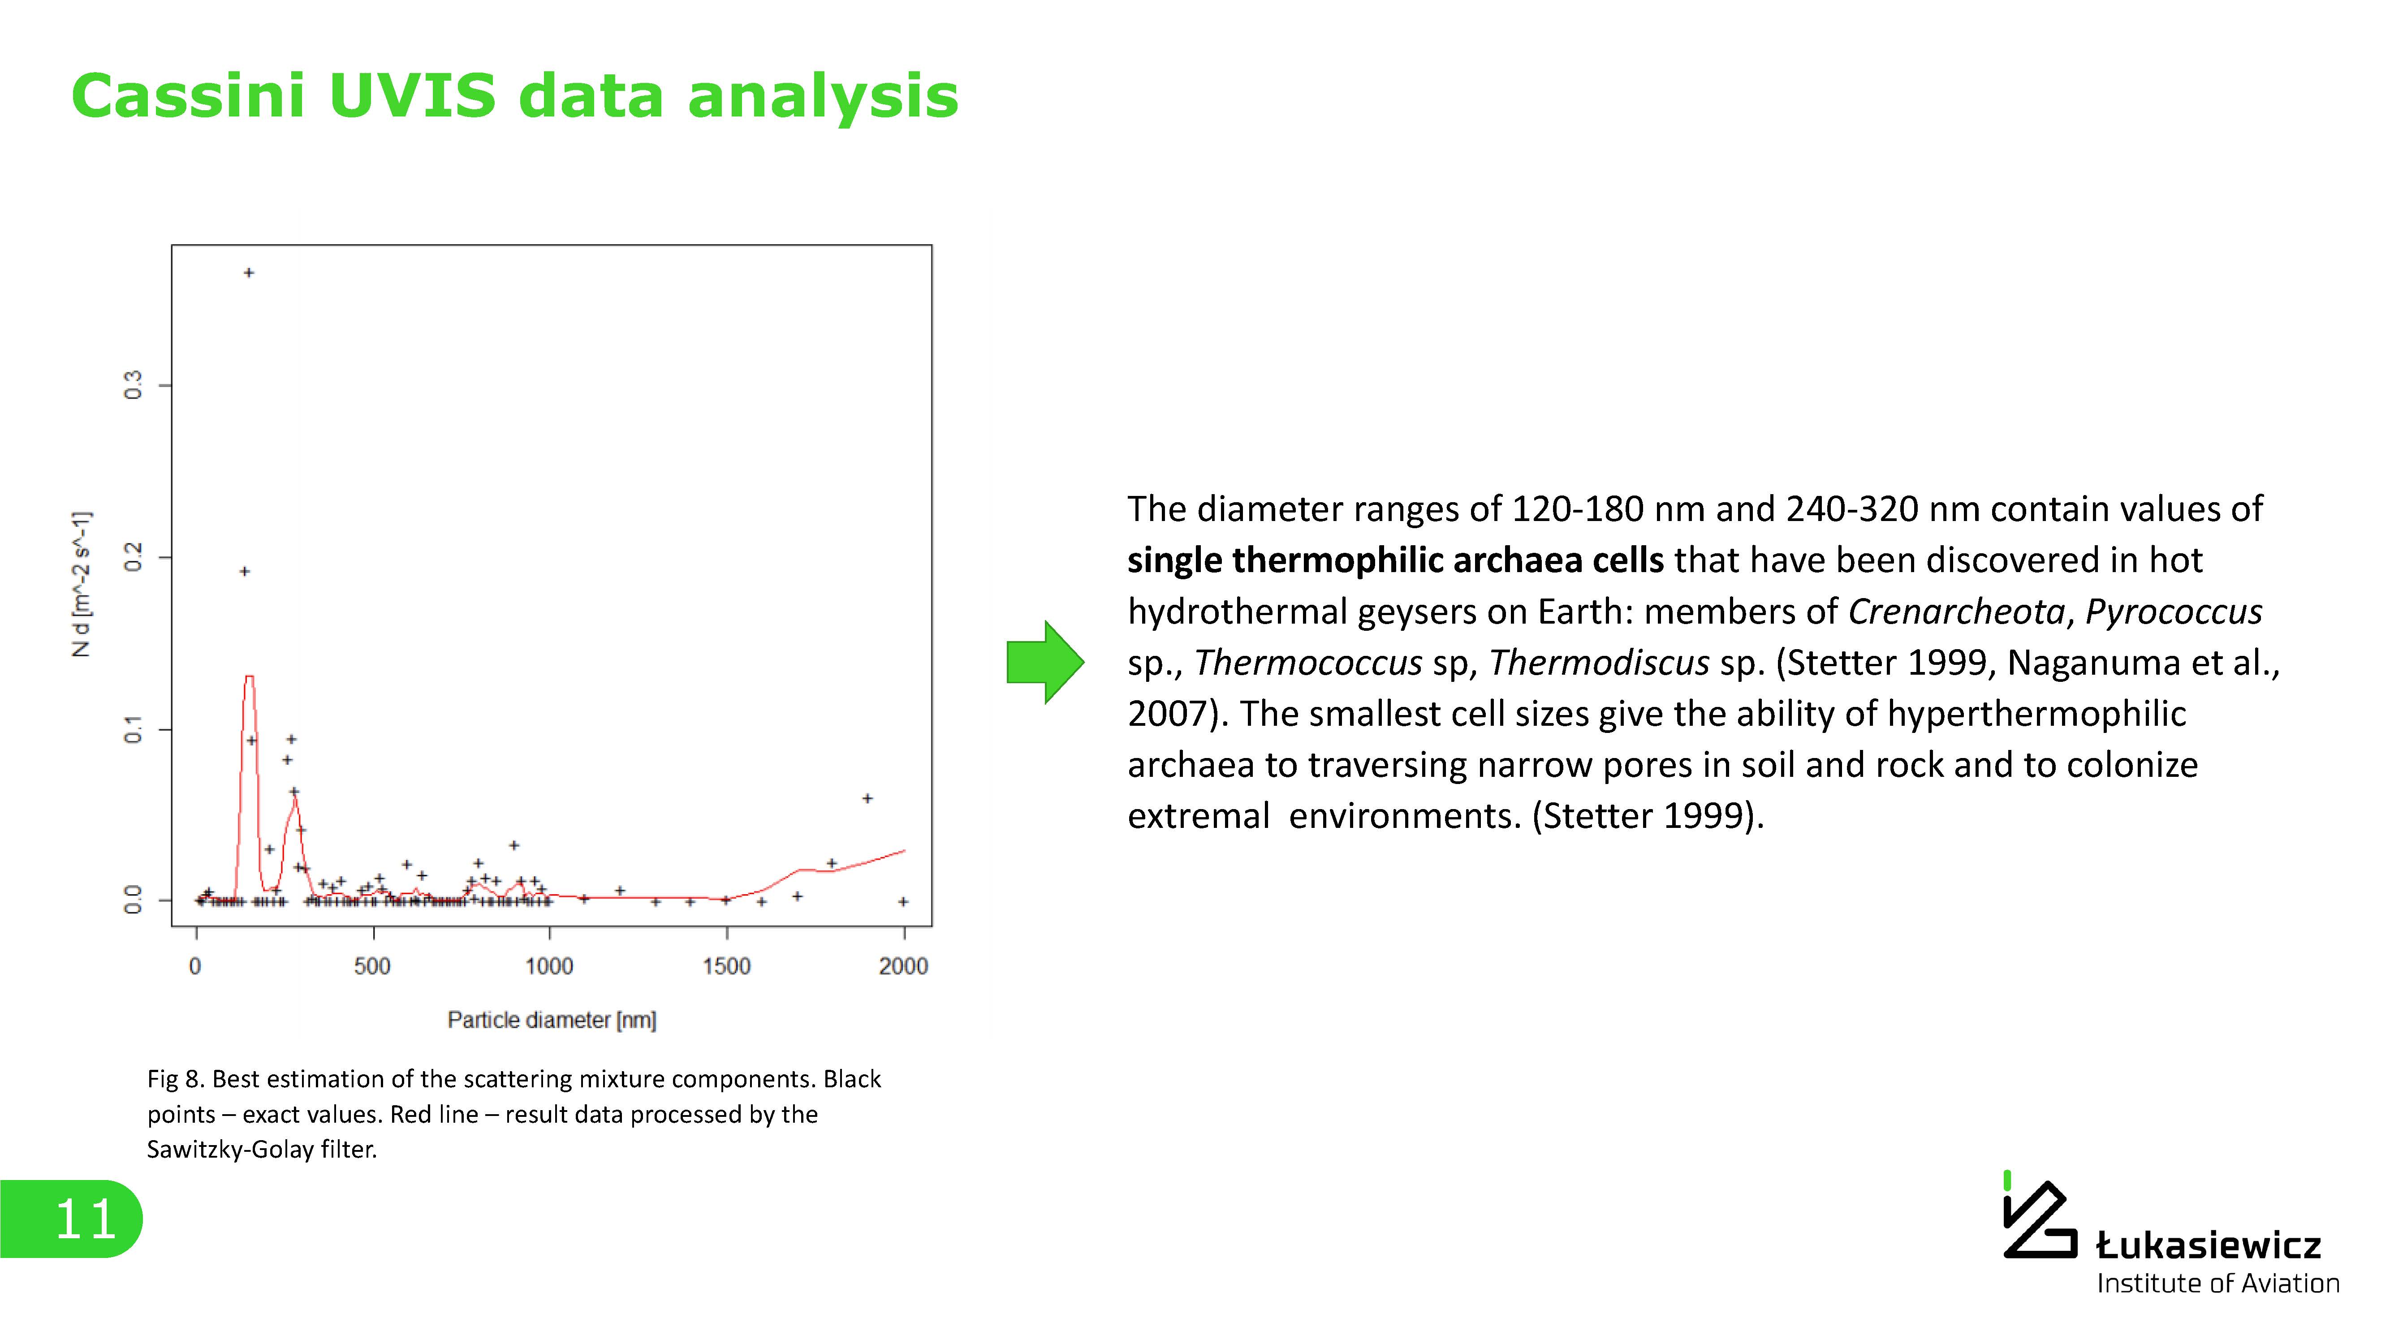The image size is (2390, 1344).
Task: Click the data point near 1900 nm
Action: [x=867, y=799]
